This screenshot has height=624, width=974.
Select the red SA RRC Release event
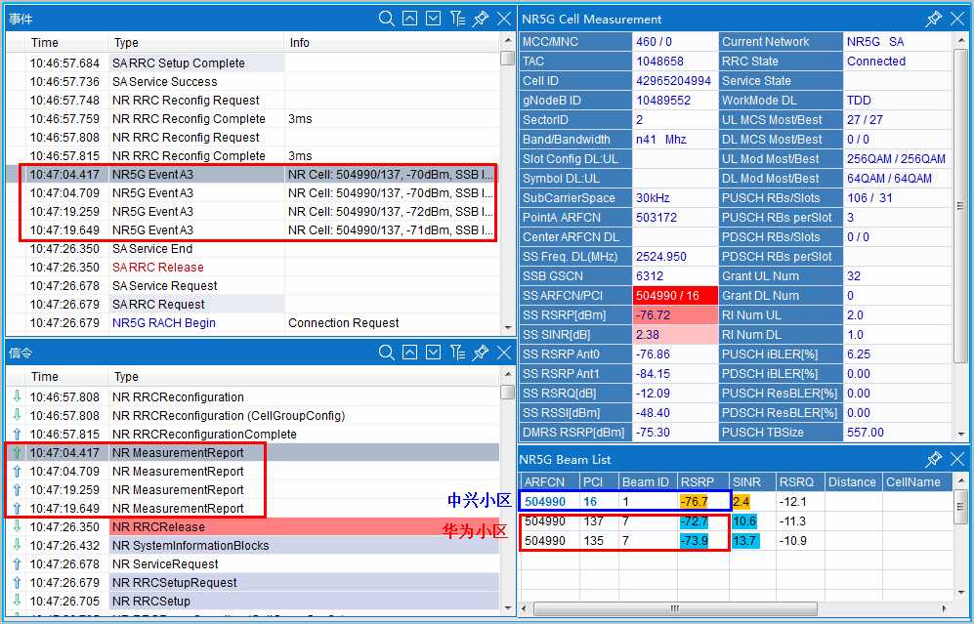(x=158, y=268)
